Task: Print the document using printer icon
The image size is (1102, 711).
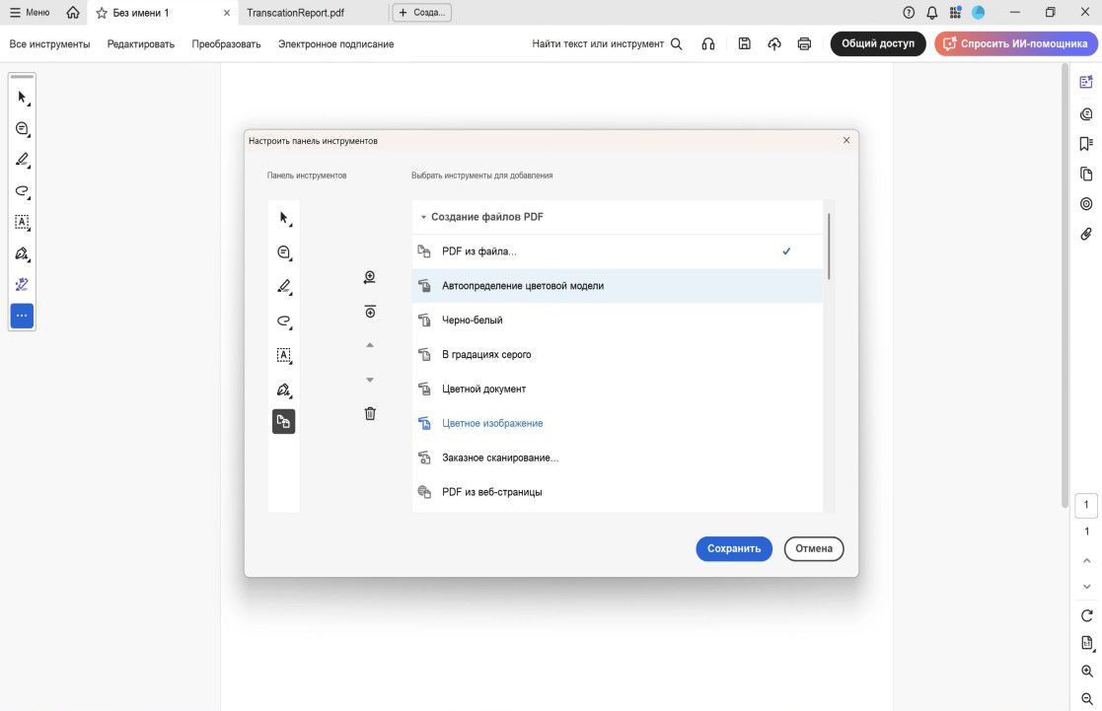Action: (804, 43)
